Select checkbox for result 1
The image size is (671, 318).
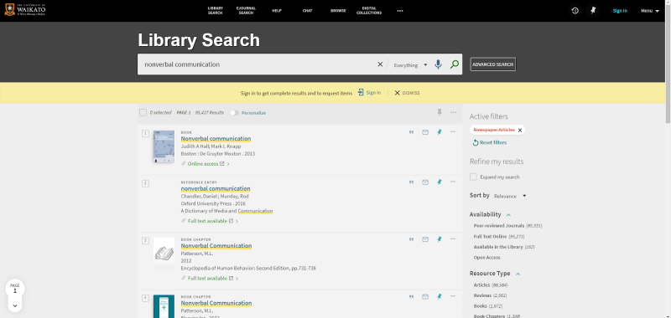pyautogui.click(x=145, y=133)
